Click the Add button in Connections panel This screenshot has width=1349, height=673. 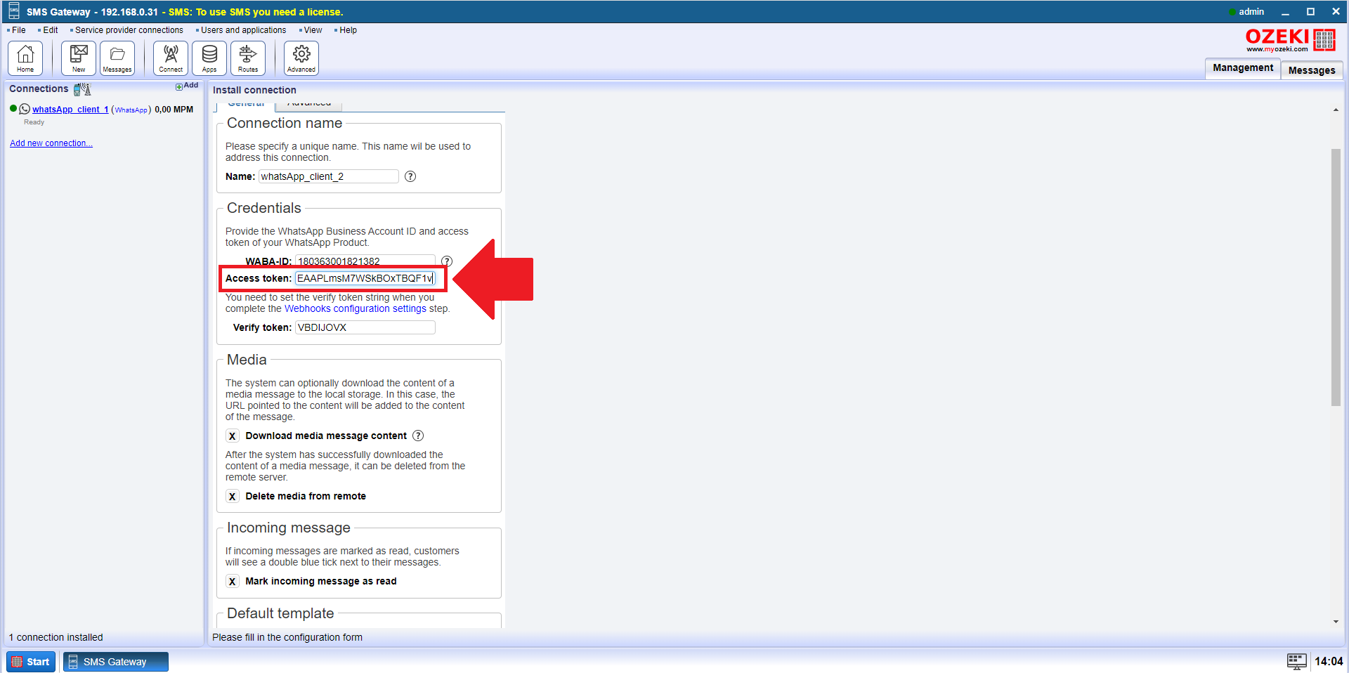pos(187,86)
